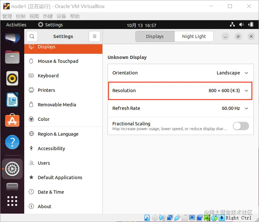Screen dimensions: 259x222
Task: Click VirtualBox USB devices status icon
Action: click(177, 218)
